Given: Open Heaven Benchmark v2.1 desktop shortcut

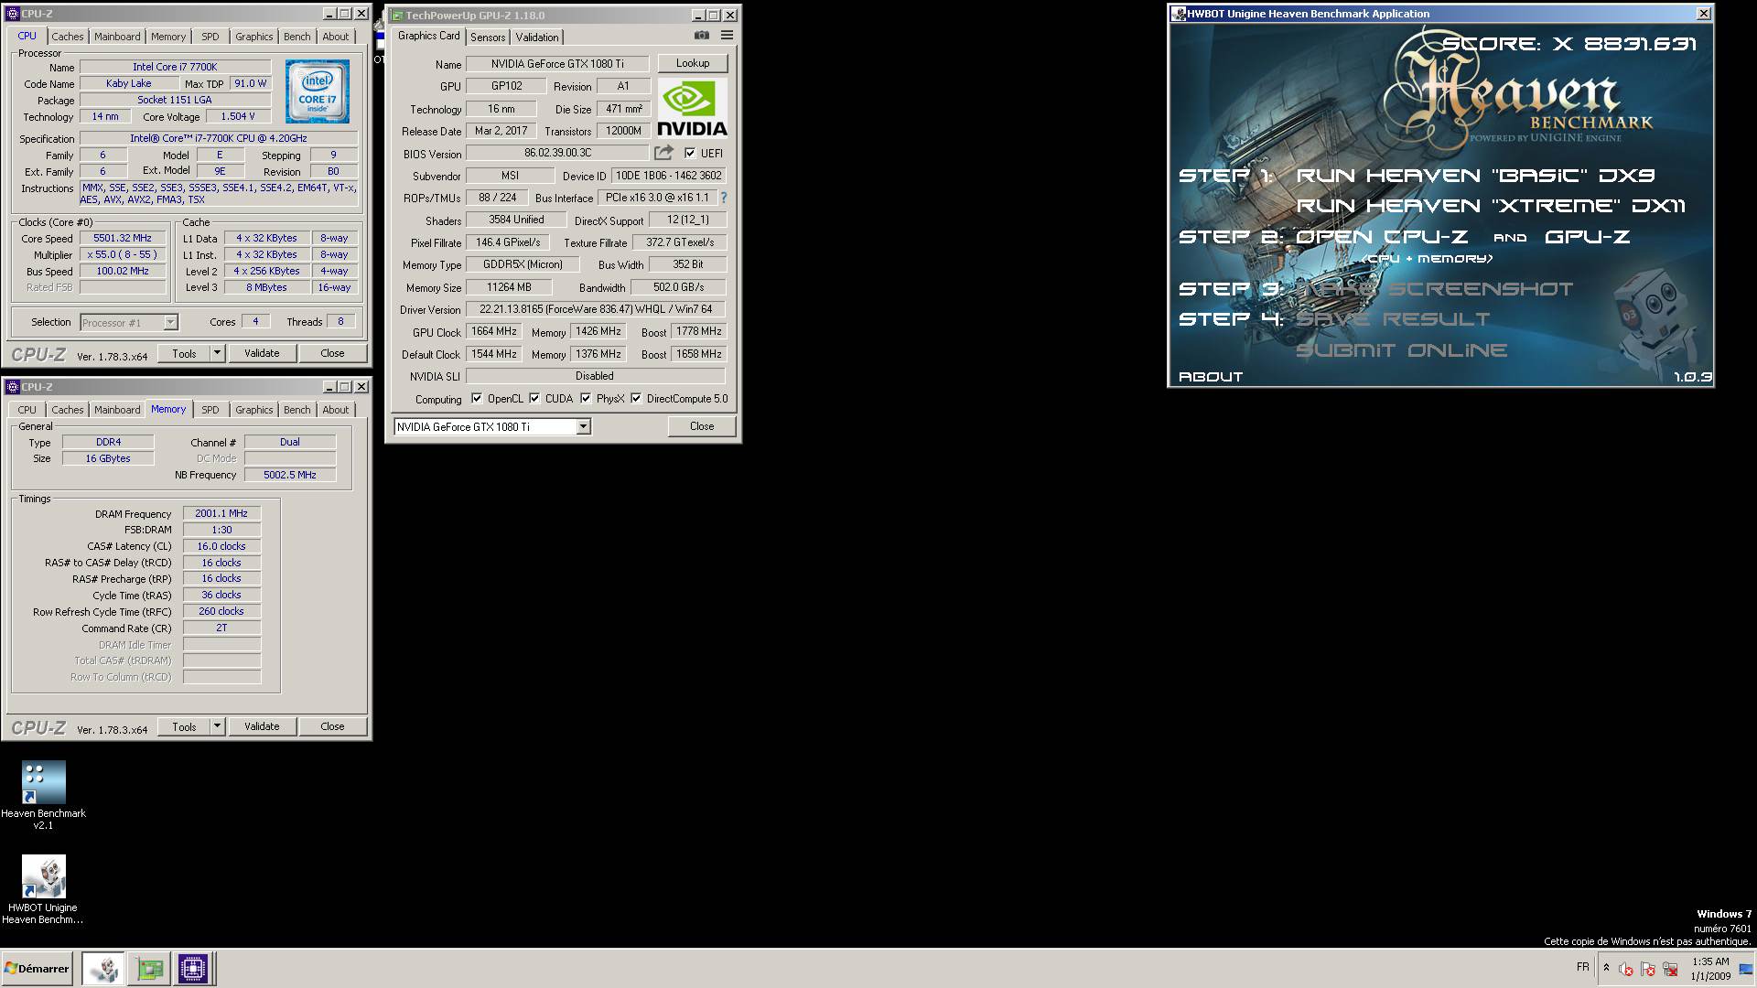Looking at the screenshot, I should point(43,795).
